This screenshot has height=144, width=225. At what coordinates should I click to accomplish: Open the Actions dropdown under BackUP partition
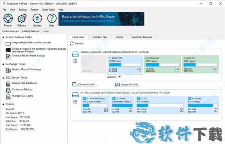tap(114, 77)
